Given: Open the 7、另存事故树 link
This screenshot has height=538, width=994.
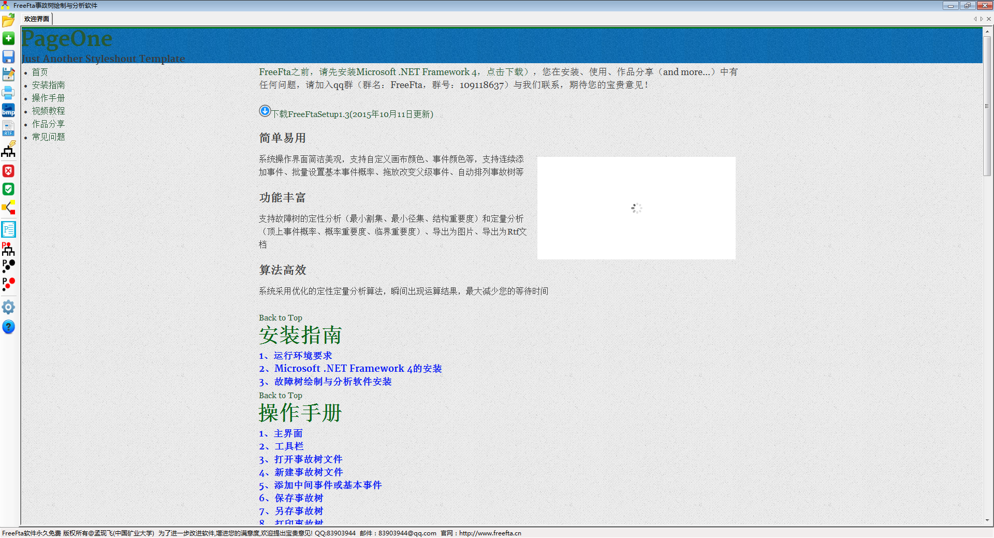Looking at the screenshot, I should point(291,511).
